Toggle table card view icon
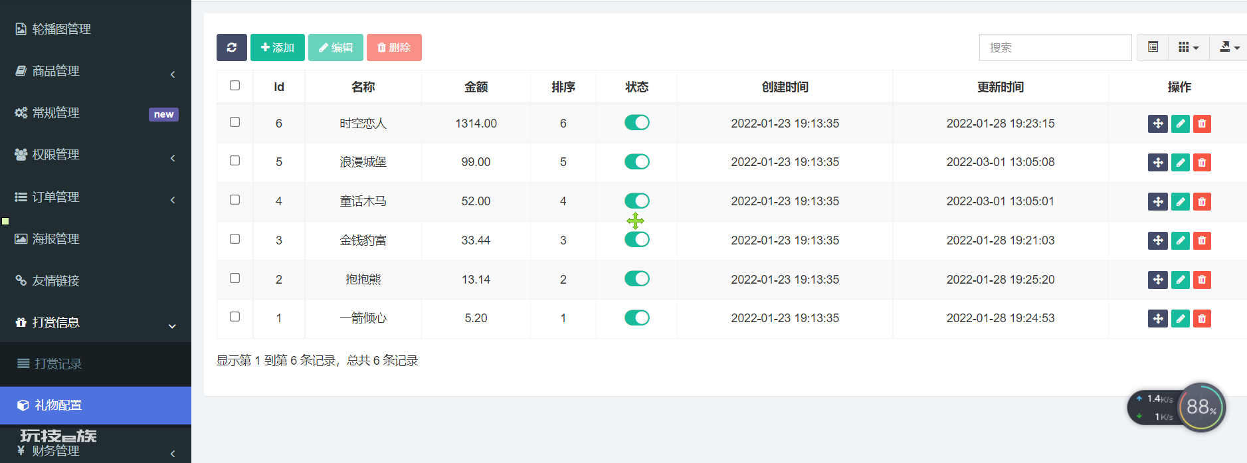The image size is (1247, 463). 1153,47
